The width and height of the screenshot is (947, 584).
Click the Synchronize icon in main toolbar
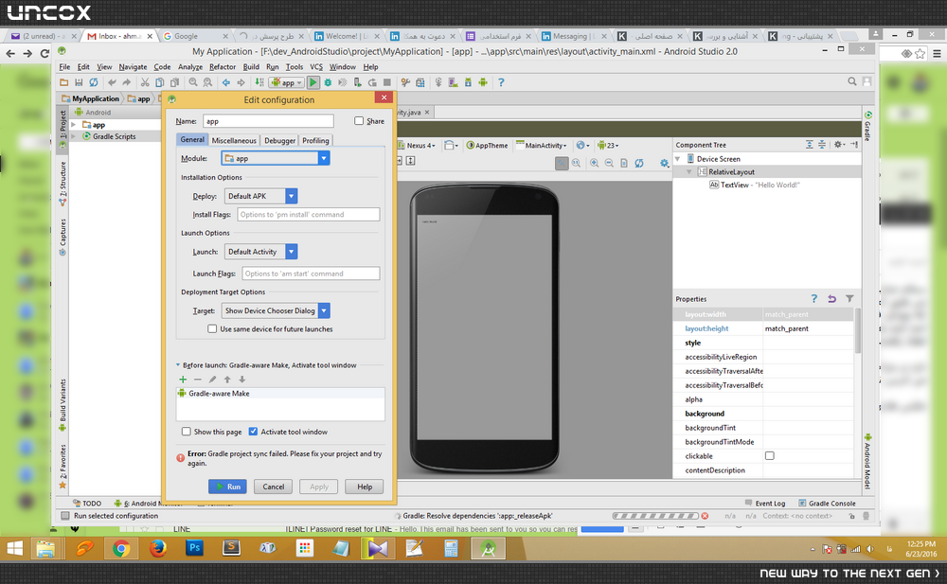click(x=94, y=82)
